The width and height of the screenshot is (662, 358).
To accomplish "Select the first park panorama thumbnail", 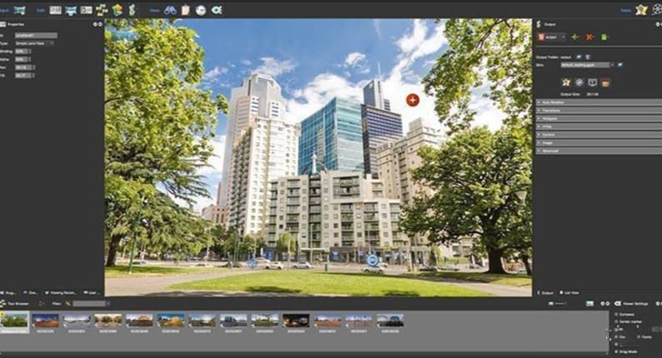I will coord(14,321).
